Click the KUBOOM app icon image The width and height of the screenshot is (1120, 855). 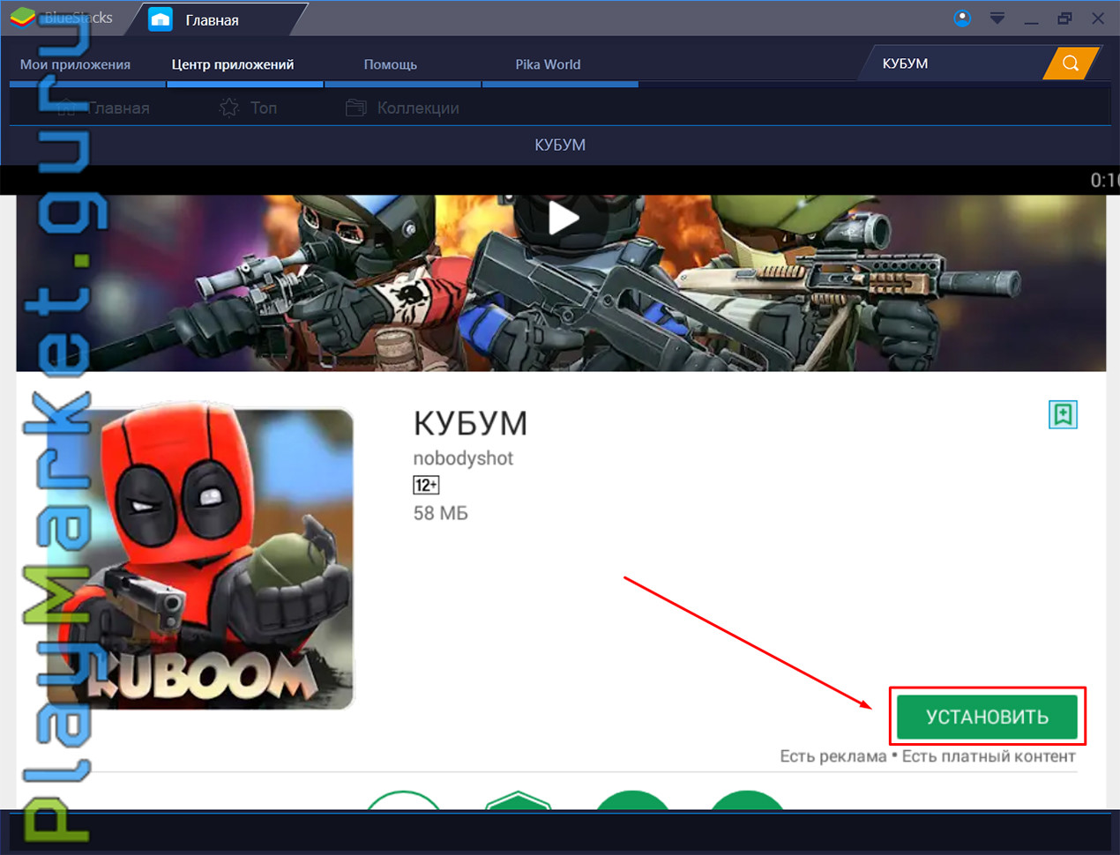pos(200,558)
